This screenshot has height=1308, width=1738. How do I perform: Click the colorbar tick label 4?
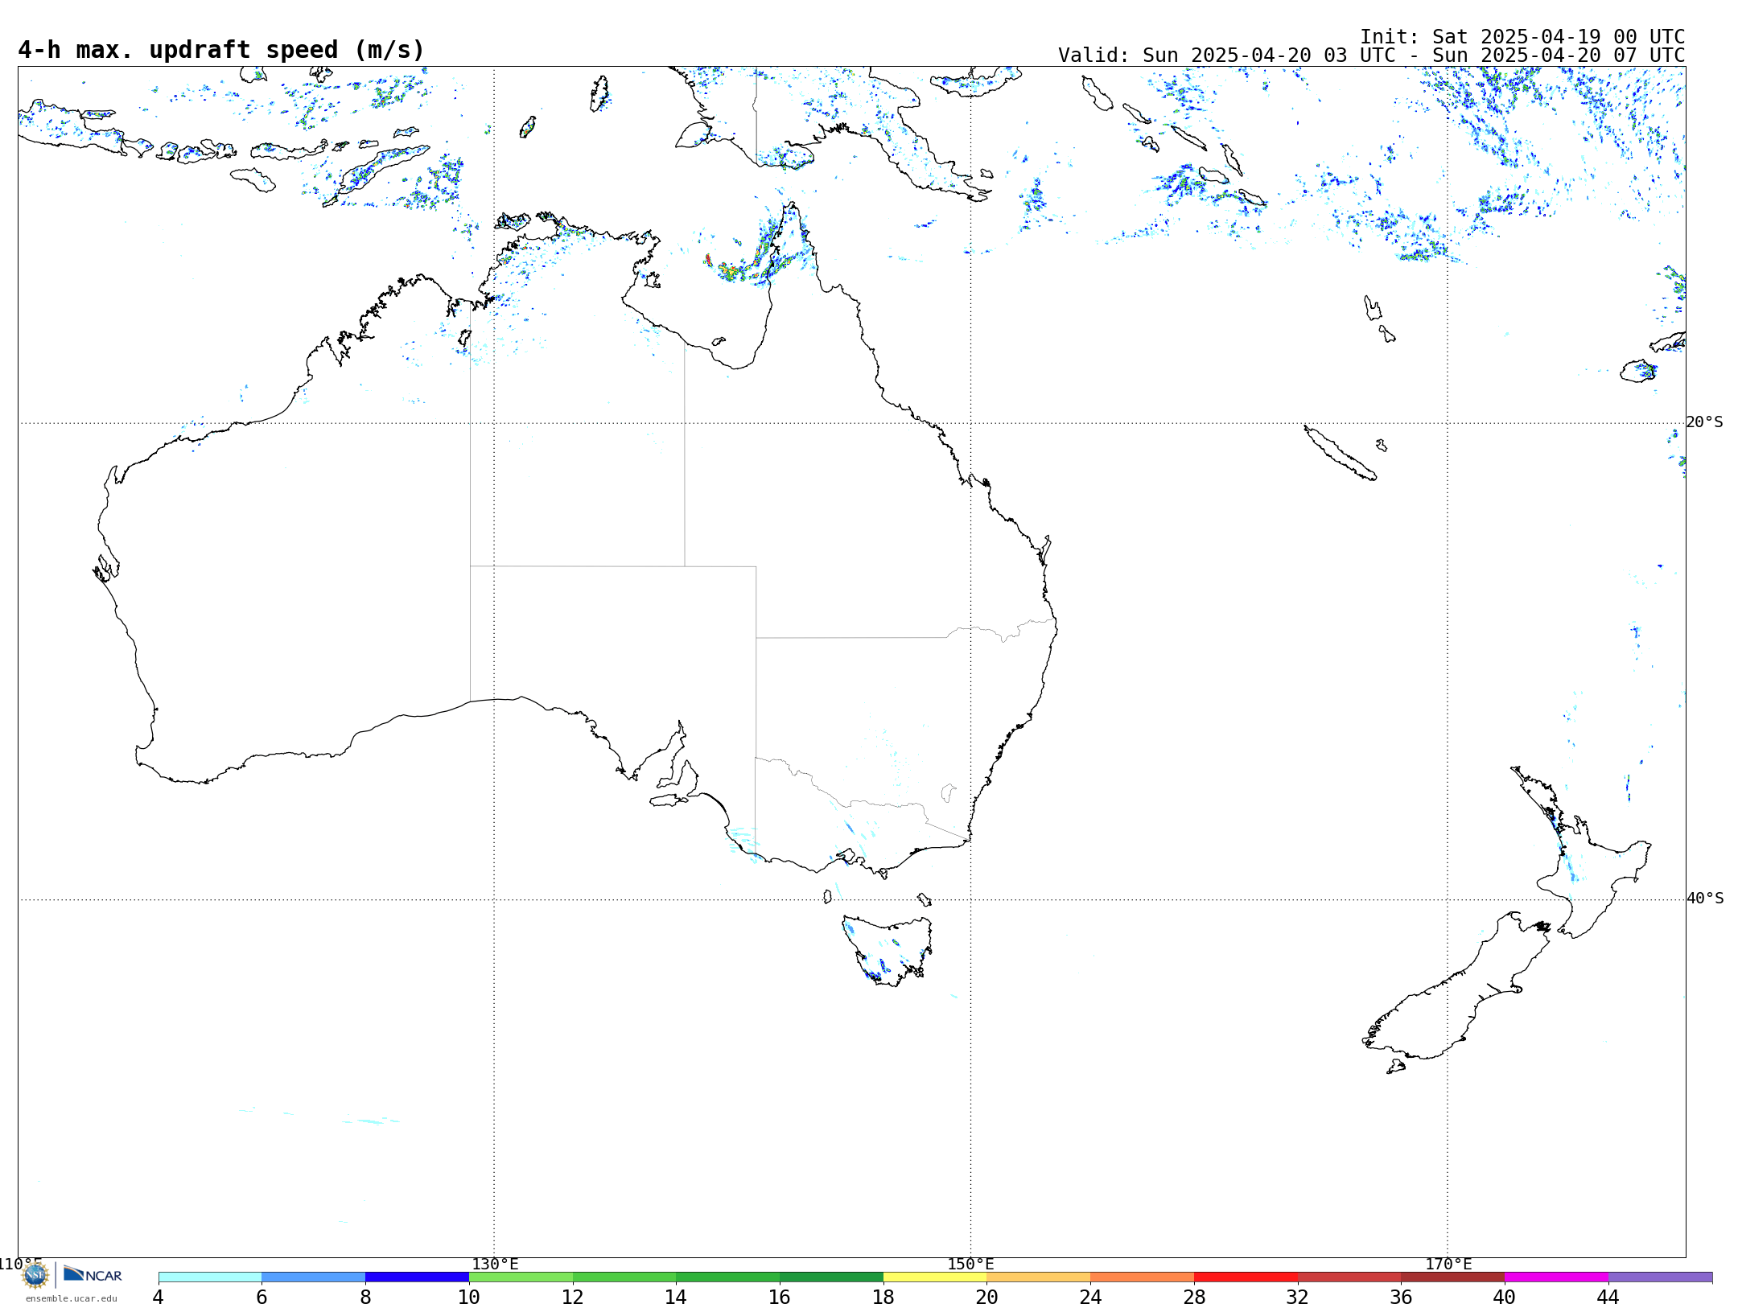pyautogui.click(x=159, y=1297)
